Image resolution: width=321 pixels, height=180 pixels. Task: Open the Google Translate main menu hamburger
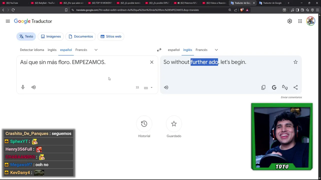click(x=8, y=21)
